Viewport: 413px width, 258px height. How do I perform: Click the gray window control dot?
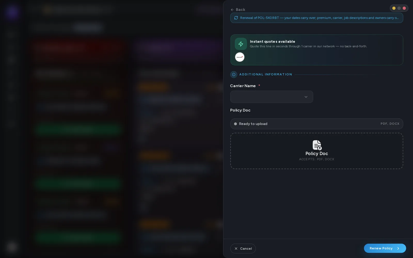[399, 8]
